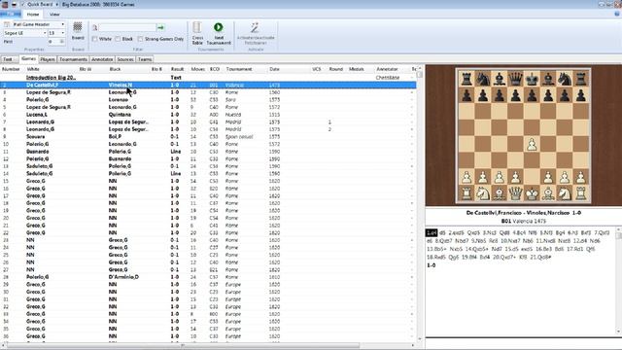Switch to the Home ribbon tab
This screenshot has height=350, width=622.
33,15
